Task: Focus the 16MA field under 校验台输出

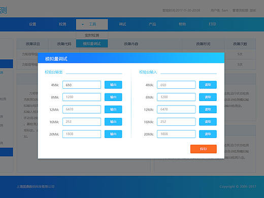Action: [x=82, y=122]
